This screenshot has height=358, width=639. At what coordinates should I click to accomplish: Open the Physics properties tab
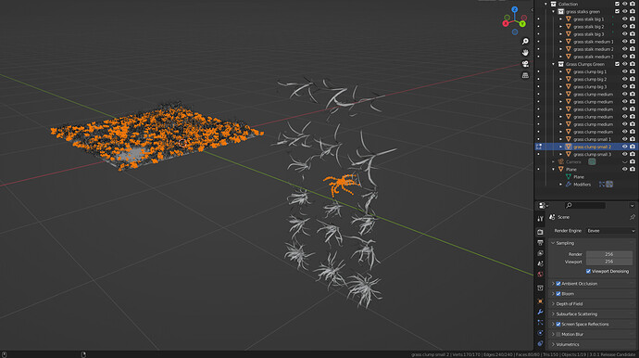coord(541,333)
